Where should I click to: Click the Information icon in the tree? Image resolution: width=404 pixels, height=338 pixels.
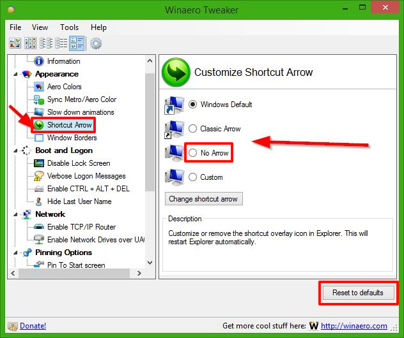[x=39, y=61]
